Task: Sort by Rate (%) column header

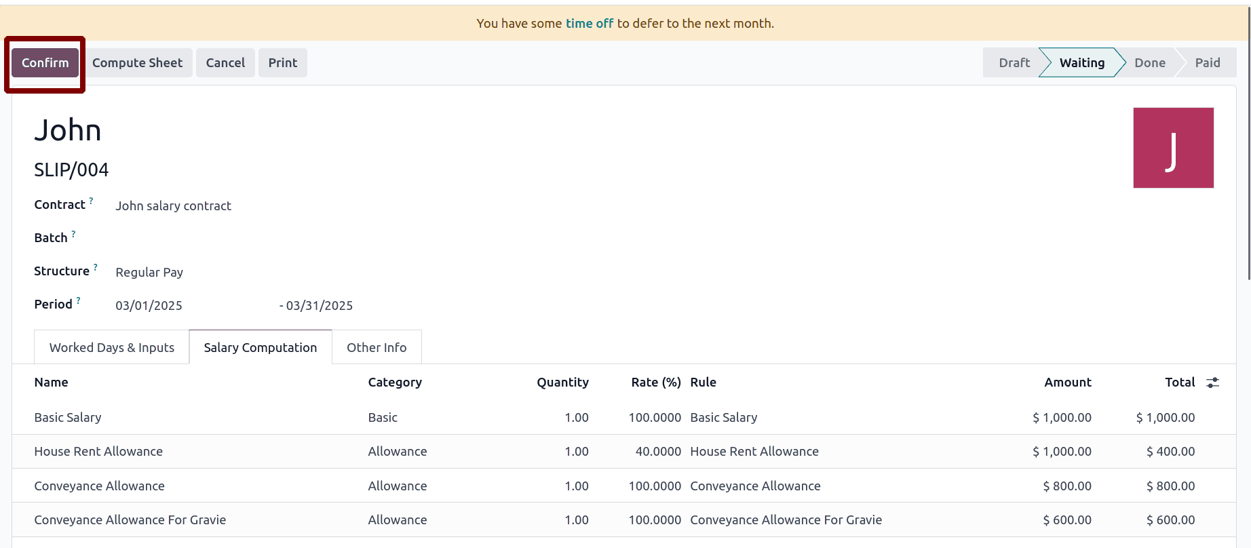Action: coord(655,383)
